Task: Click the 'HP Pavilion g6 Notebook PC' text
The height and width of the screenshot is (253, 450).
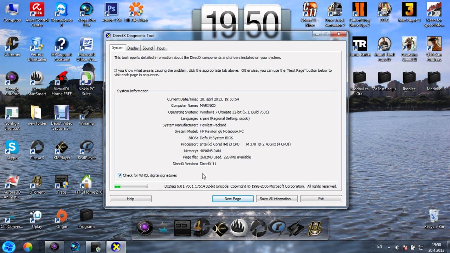Action: click(x=222, y=131)
